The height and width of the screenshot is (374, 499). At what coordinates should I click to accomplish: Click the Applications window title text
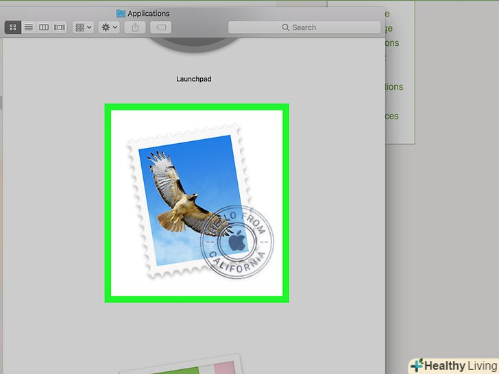point(149,14)
